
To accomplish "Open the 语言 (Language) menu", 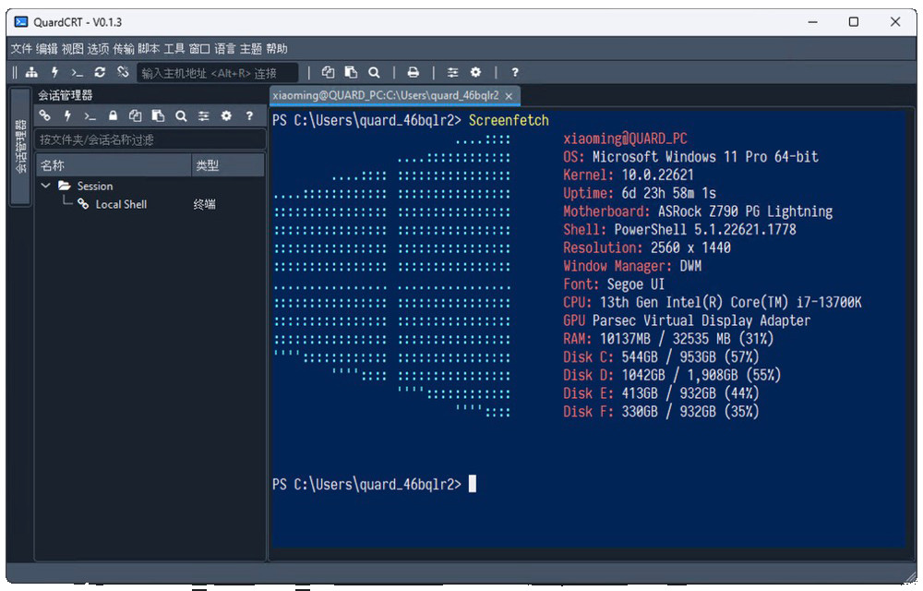I will 225,49.
